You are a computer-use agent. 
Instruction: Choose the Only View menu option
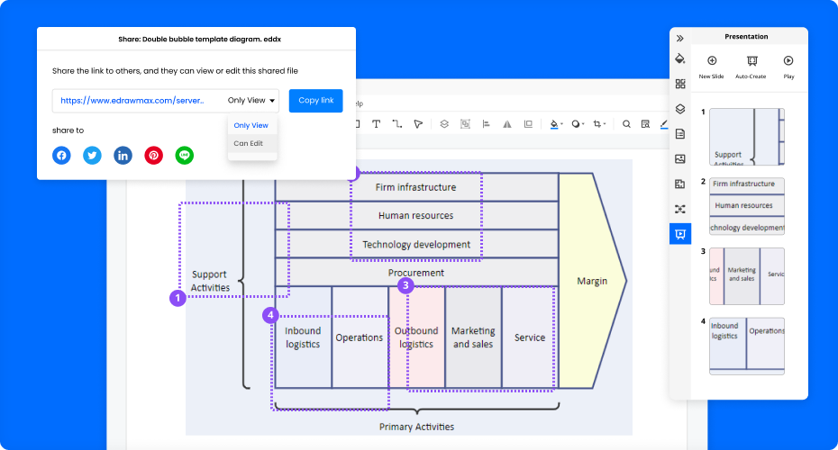251,126
